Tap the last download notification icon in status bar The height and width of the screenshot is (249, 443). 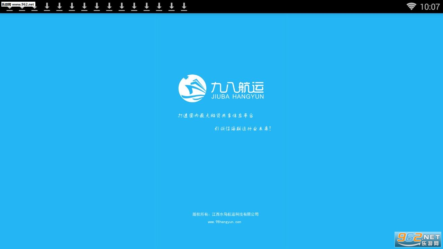tap(184, 7)
